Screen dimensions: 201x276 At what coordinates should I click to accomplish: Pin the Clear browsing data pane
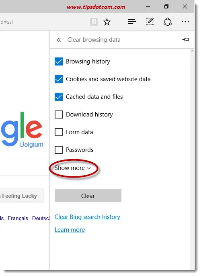(x=185, y=40)
